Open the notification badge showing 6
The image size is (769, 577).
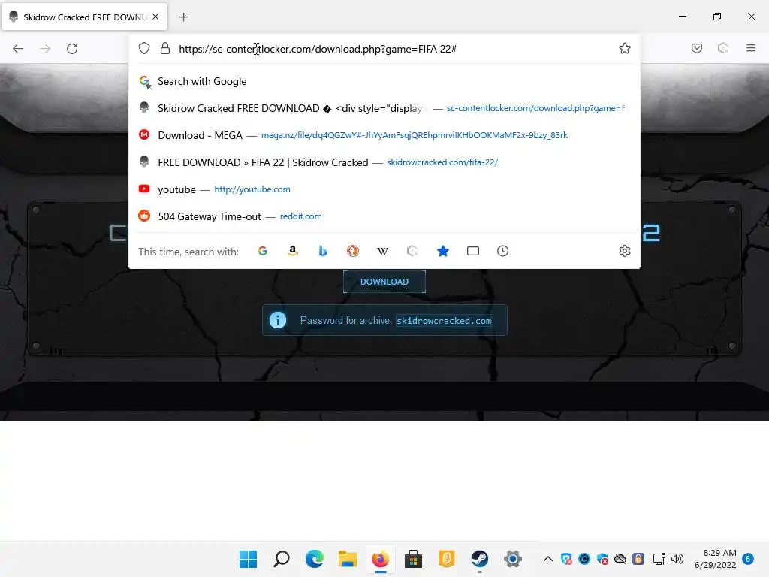tap(748, 559)
